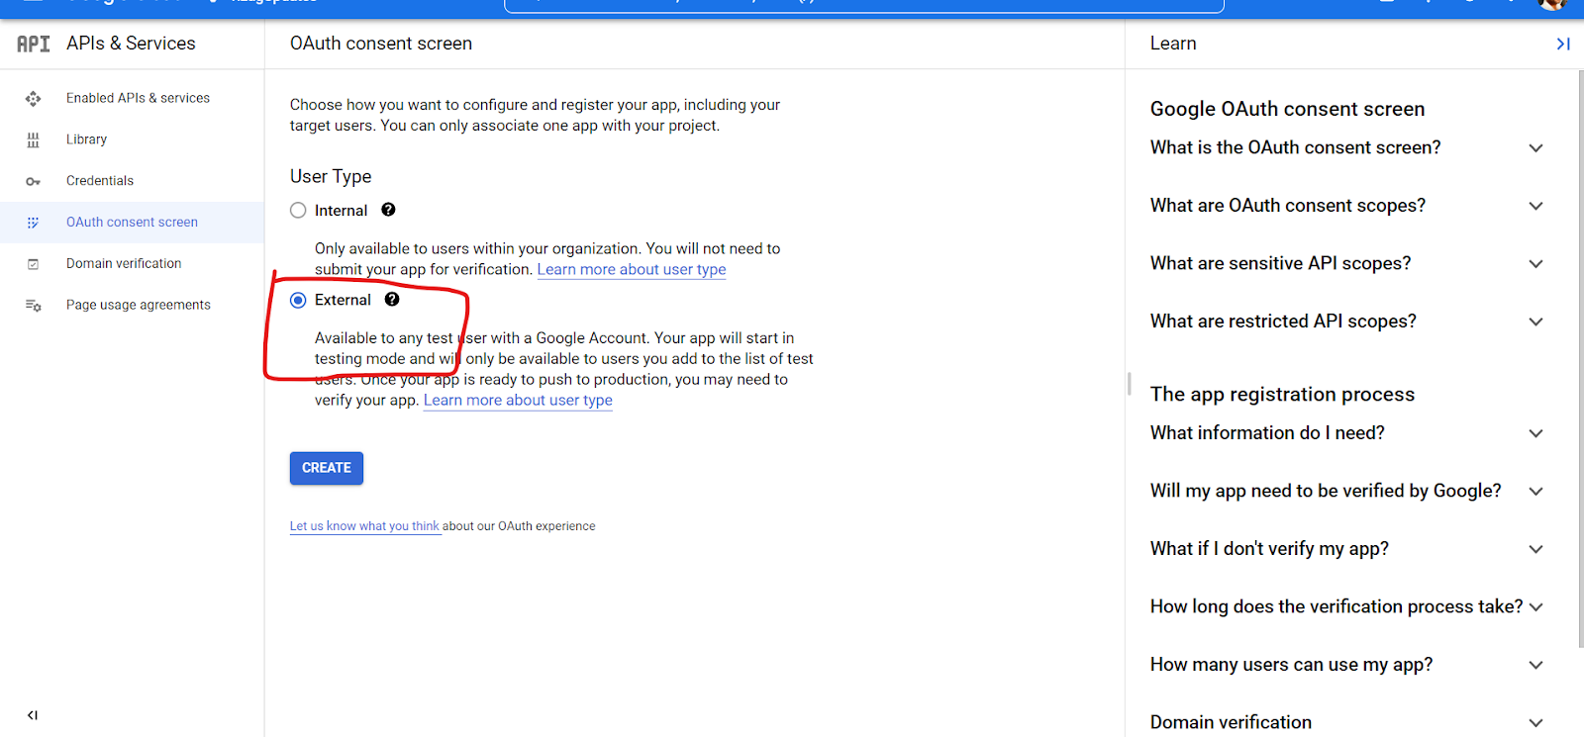Collapse the Learn panel with arrow icon
The image size is (1584, 737).
1563,44
